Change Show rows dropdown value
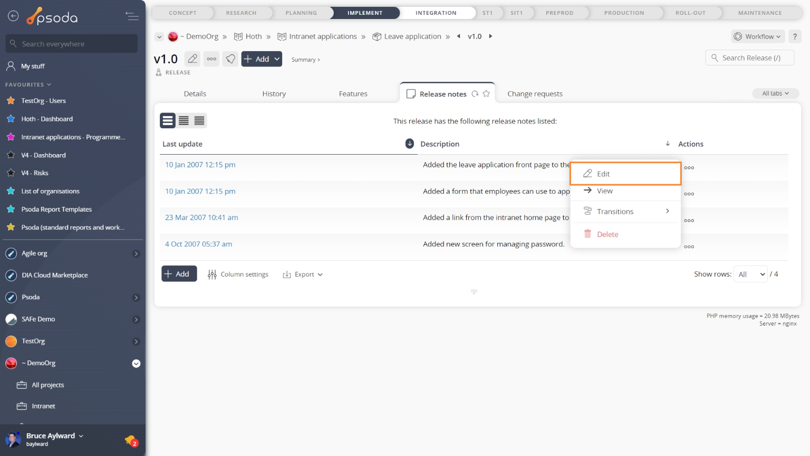This screenshot has height=456, width=810. (750, 274)
